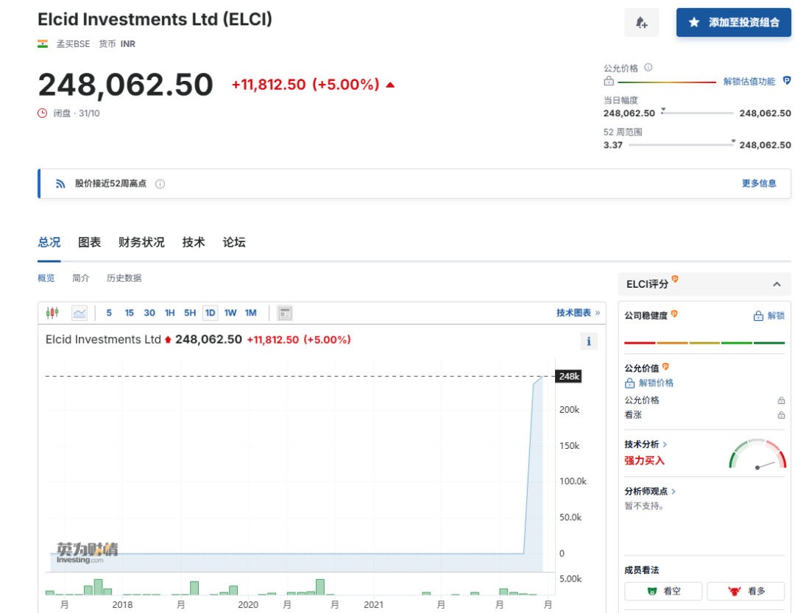Set chart interval to 1H
795x613 pixels.
pos(170,313)
